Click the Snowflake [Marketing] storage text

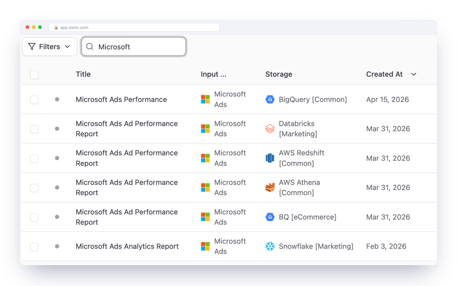316,247
